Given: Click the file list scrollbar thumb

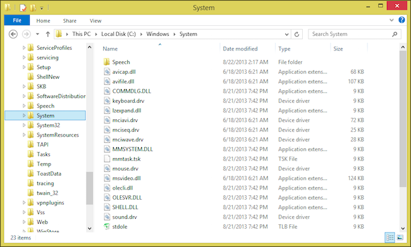Looking at the screenshot, I should [x=403, y=119].
